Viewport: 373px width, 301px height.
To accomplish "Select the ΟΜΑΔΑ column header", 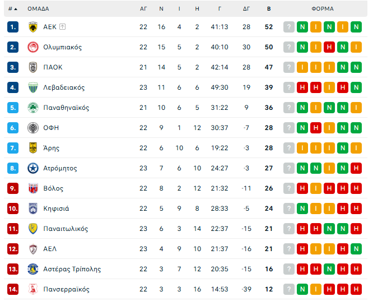I will tap(38, 9).
